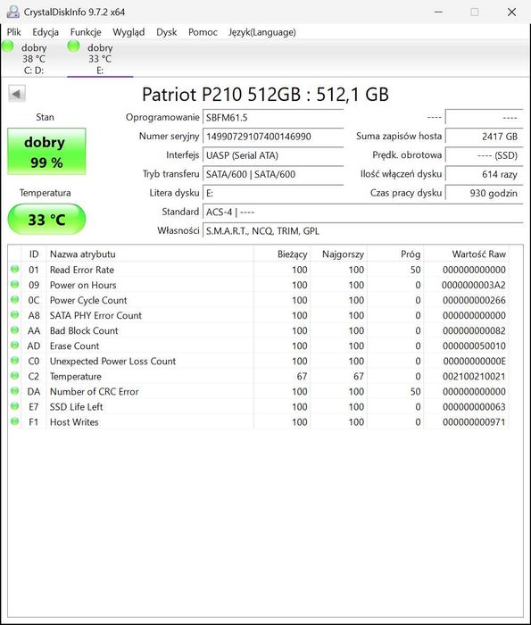Click status dot of Temperature attribute row

pyautogui.click(x=15, y=376)
